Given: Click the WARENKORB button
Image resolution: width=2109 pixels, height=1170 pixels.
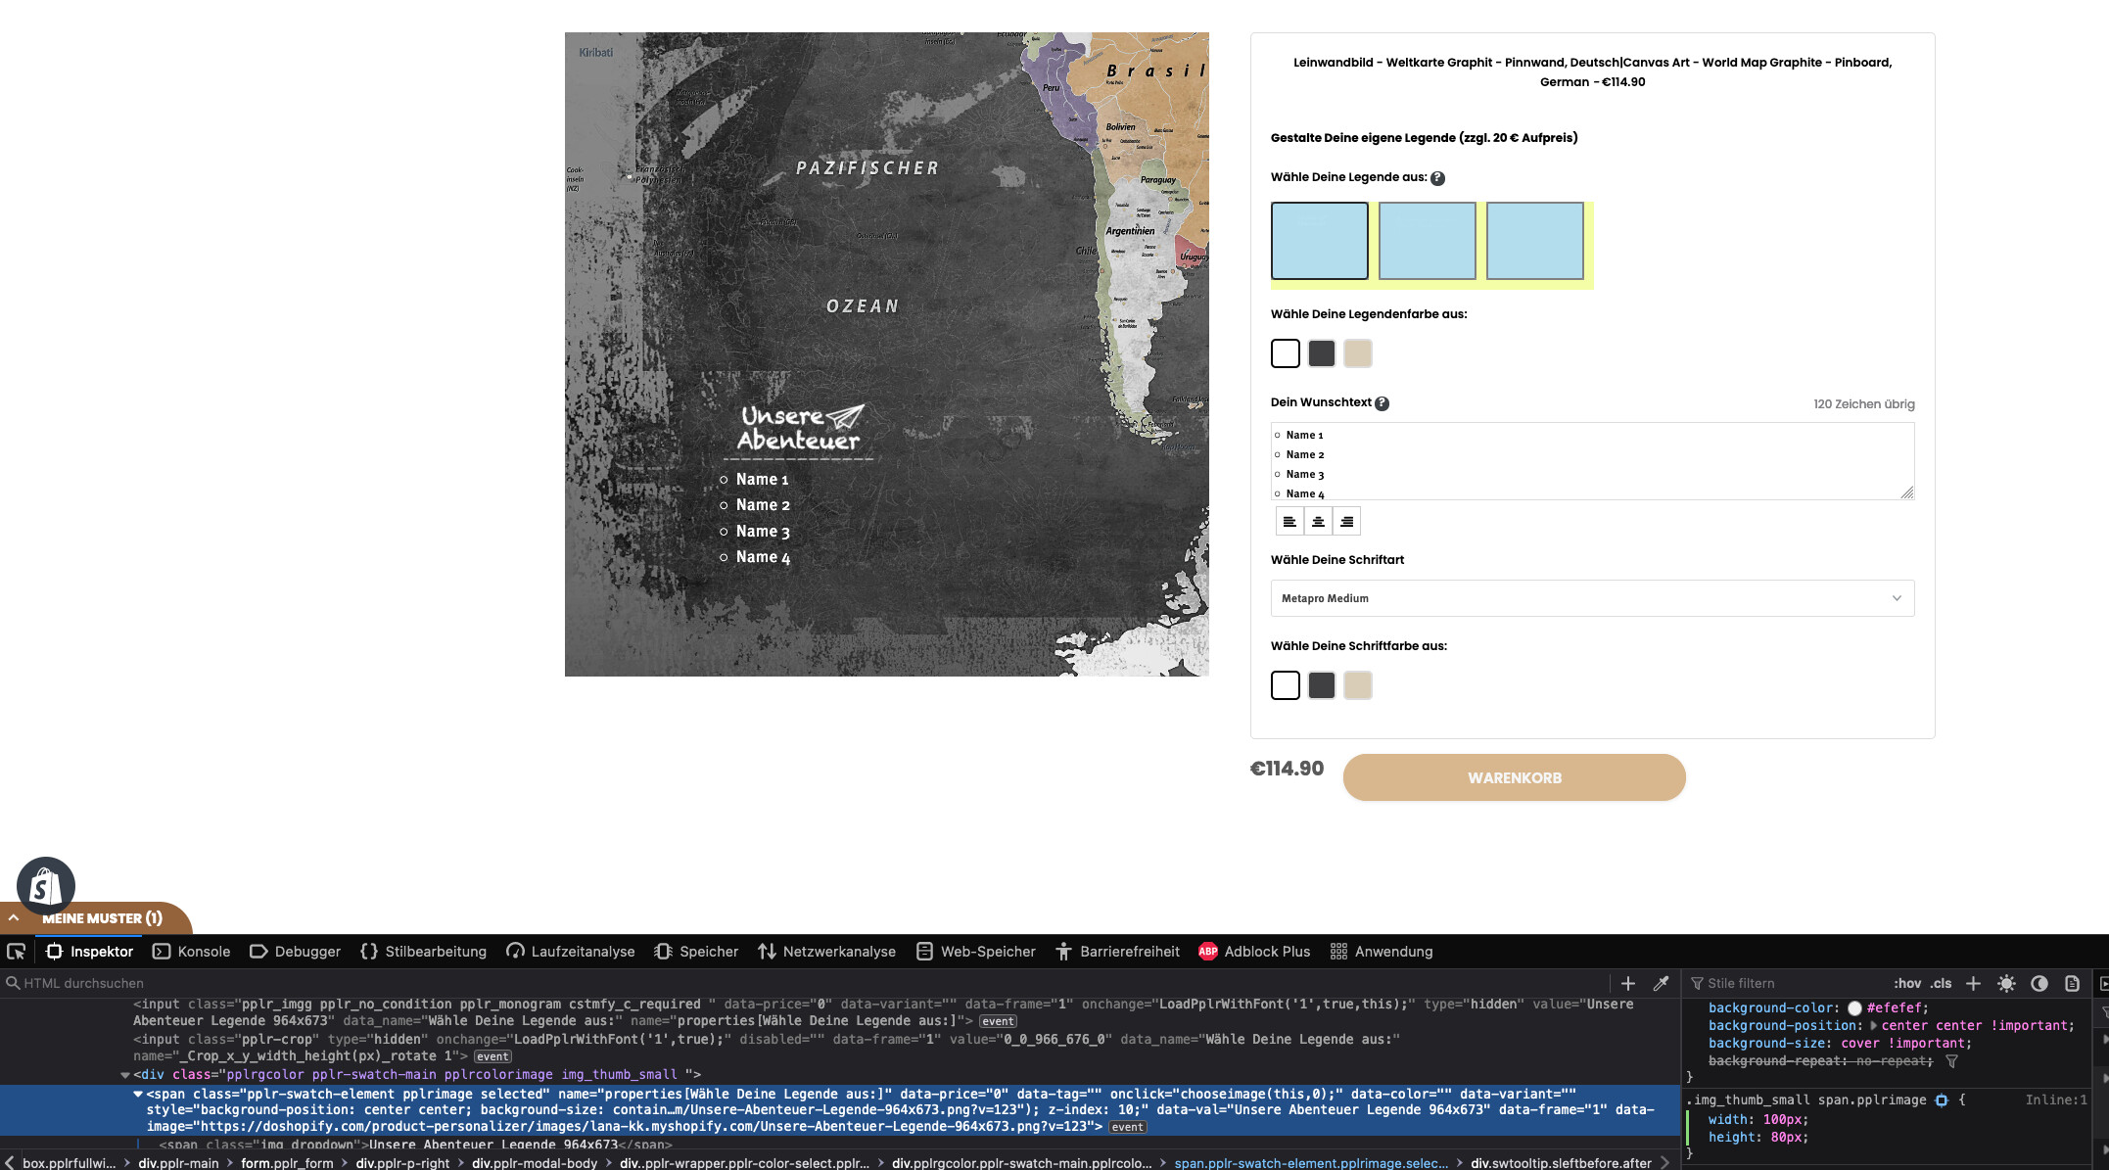Looking at the screenshot, I should (x=1514, y=777).
